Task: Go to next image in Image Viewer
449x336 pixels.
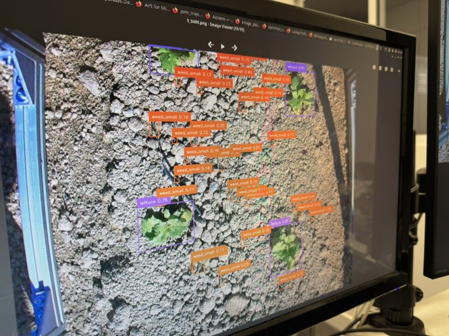Action: point(234,47)
